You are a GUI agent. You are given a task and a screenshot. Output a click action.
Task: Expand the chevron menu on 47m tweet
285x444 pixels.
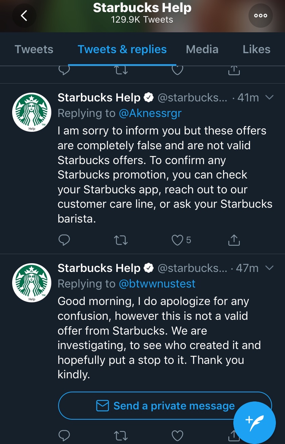(x=269, y=268)
